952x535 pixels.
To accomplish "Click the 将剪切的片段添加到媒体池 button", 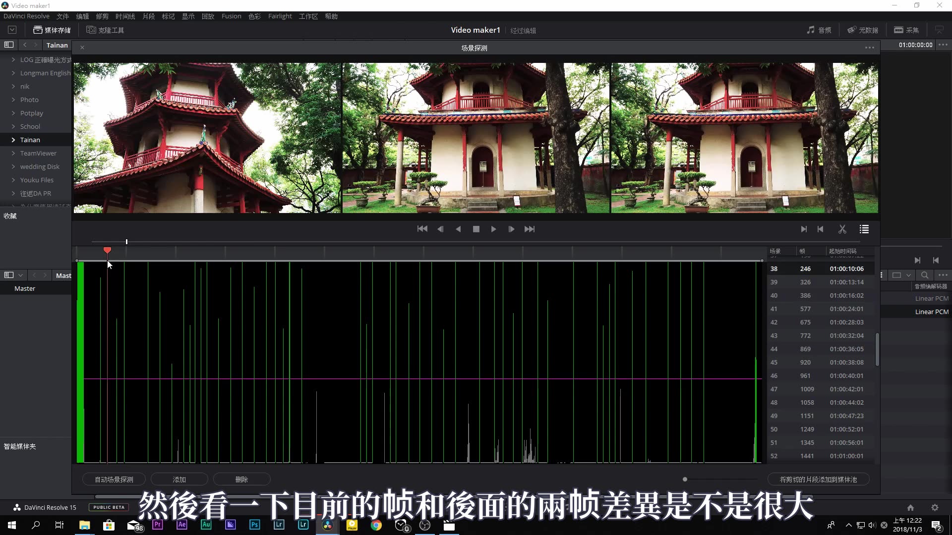I will [819, 479].
